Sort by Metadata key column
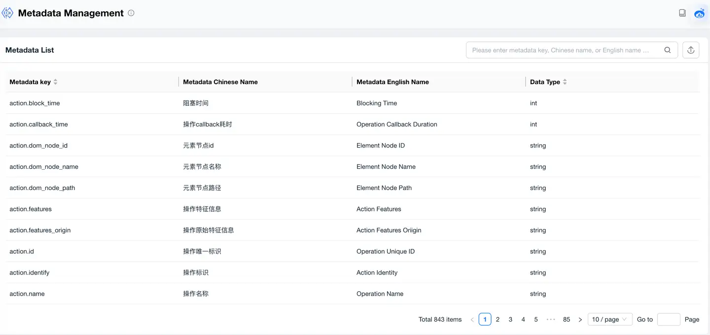 [55, 82]
